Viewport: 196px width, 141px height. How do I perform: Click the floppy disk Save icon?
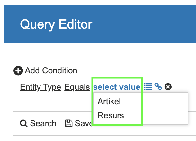tap(68, 123)
